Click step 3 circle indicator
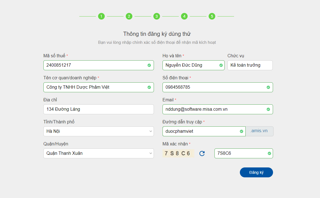The width and height of the screenshot is (320, 198). 157,16
